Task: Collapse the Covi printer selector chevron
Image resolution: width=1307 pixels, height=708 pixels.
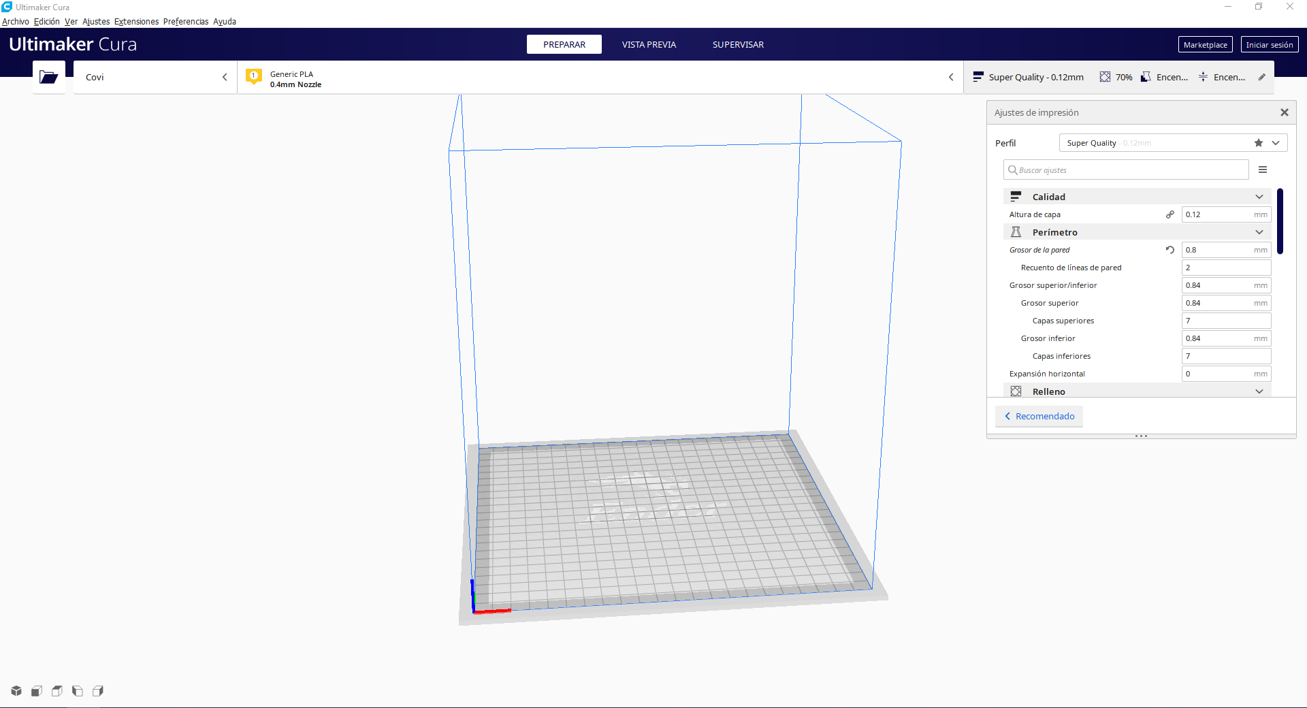Action: point(225,77)
